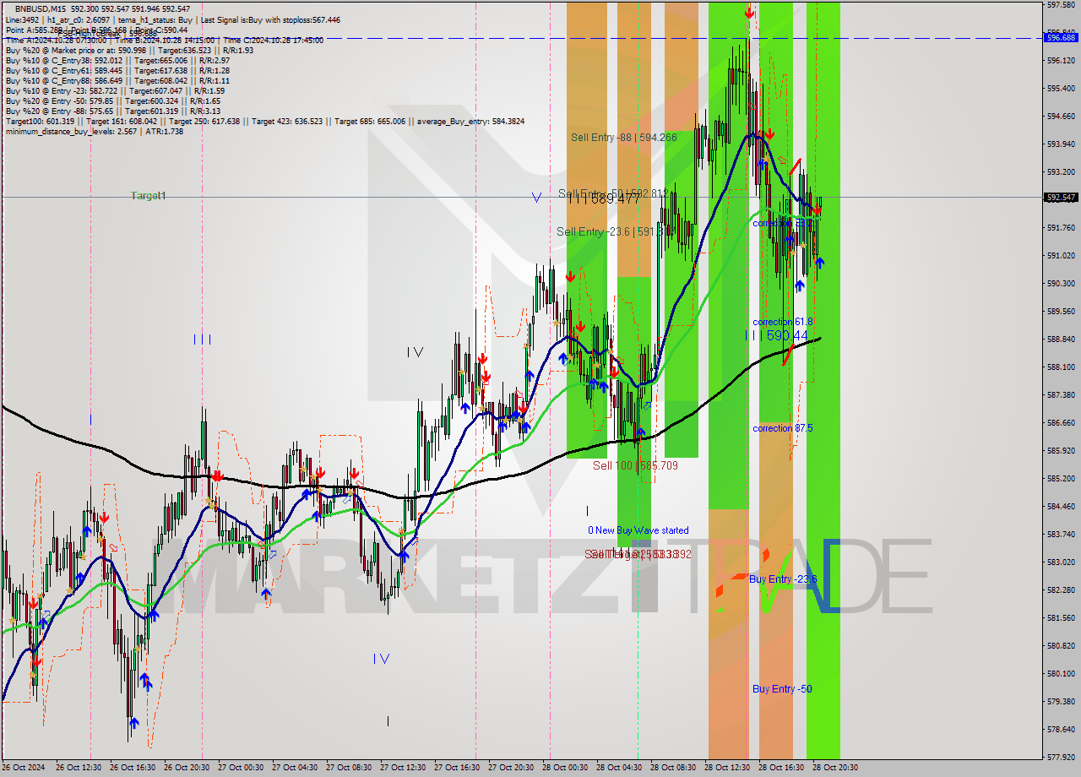Click the 'Buy %10 @ C_Entry88: 586.649' row
This screenshot has height=777, width=1081.
pos(117,80)
